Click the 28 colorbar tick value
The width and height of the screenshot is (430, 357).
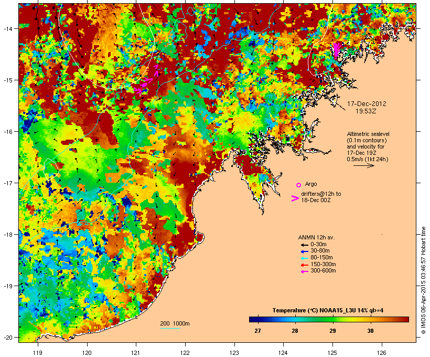coord(295,331)
